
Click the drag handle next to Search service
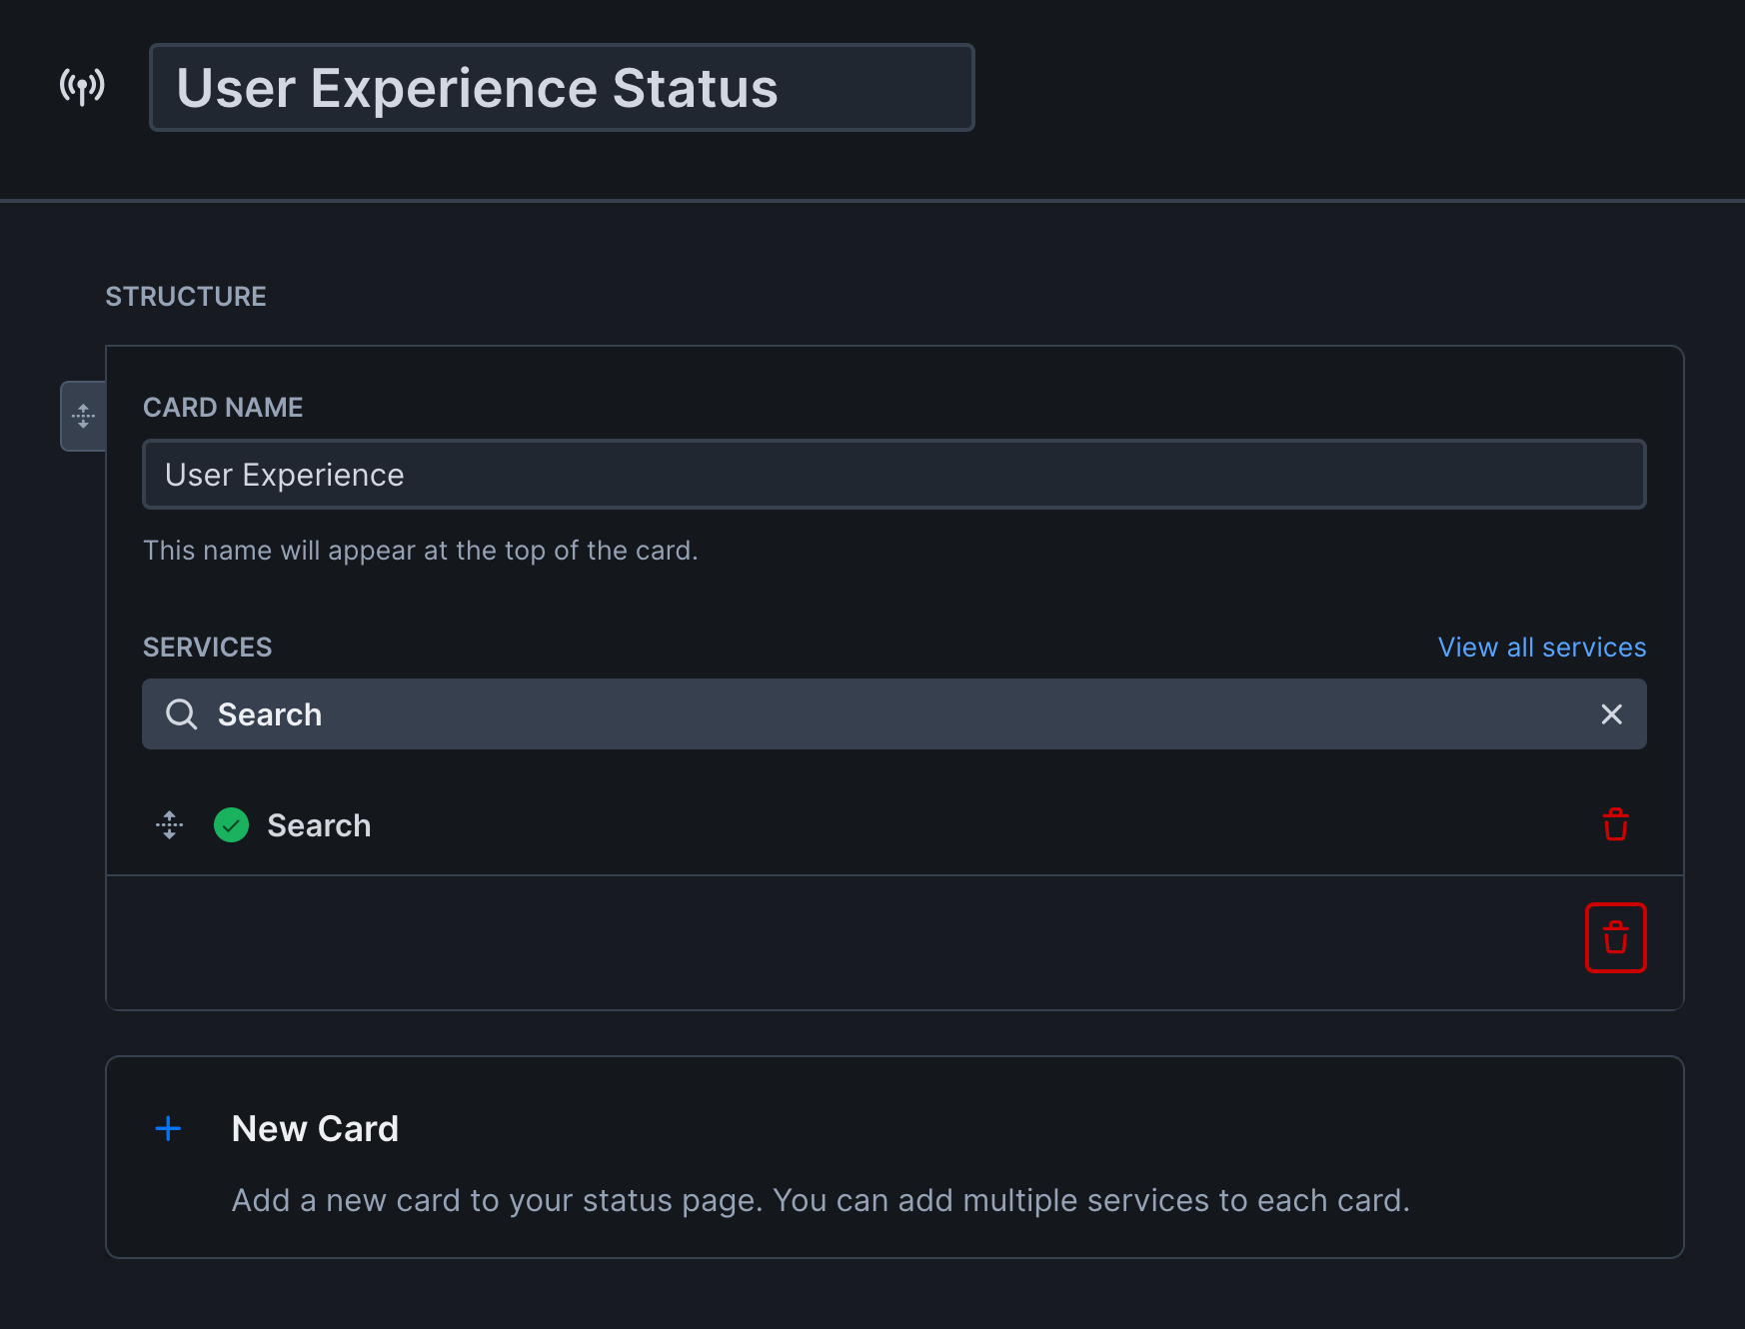point(169,824)
